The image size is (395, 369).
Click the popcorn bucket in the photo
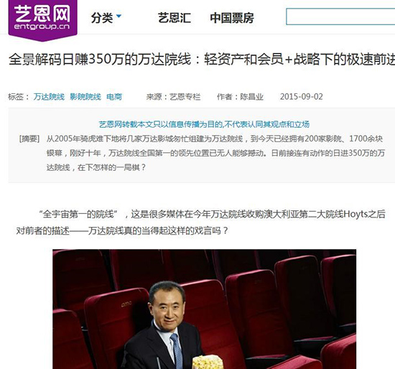(x=208, y=362)
